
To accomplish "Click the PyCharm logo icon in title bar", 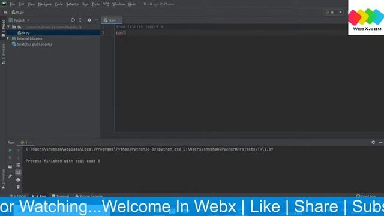I will coord(4,4).
